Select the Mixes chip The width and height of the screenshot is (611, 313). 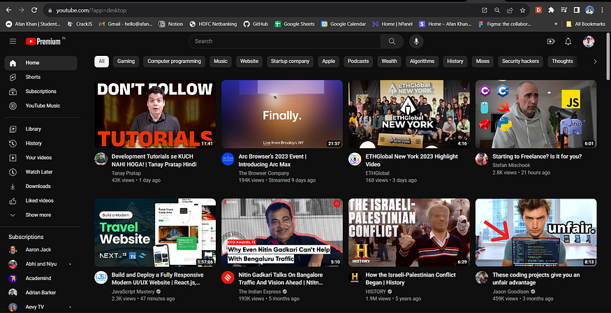tap(483, 61)
